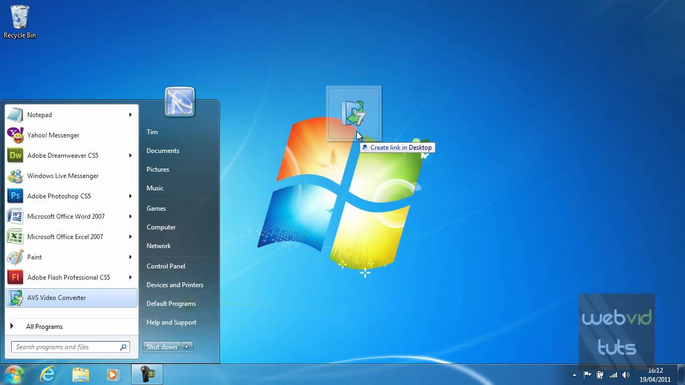Open the highlighted AVS Video Converter entry
This screenshot has width=685, height=385.
click(56, 297)
